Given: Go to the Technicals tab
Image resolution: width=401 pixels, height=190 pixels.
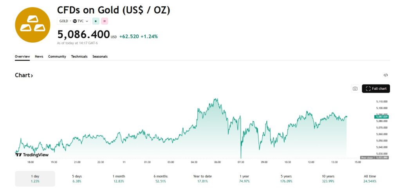Looking at the screenshot, I should (79, 56).
